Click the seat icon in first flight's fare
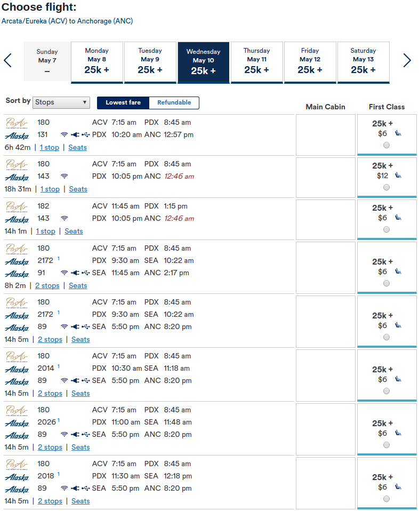419x511 pixels. [x=398, y=133]
